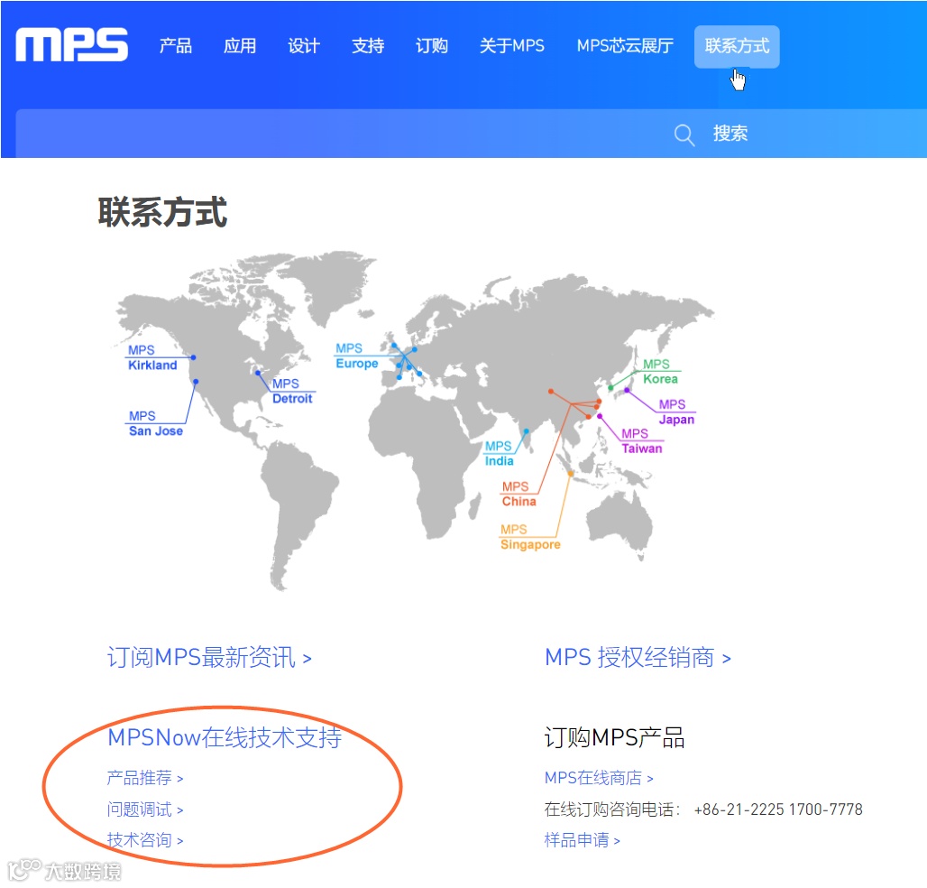Open the 关于MPS menu
This screenshot has width=927, height=888.
point(512,45)
